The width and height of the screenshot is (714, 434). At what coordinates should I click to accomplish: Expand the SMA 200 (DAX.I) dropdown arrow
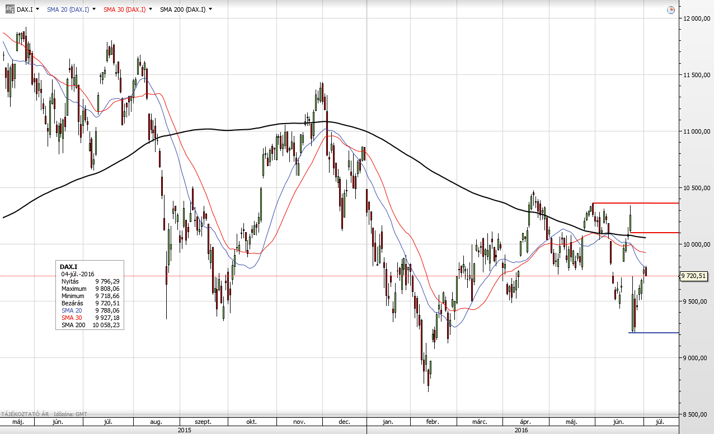click(x=210, y=10)
